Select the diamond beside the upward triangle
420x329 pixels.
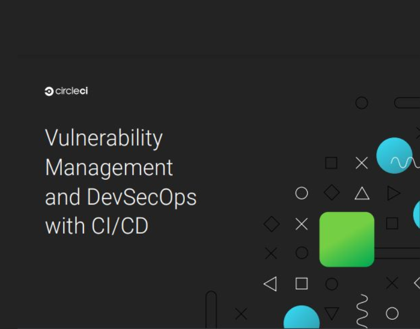(x=332, y=193)
